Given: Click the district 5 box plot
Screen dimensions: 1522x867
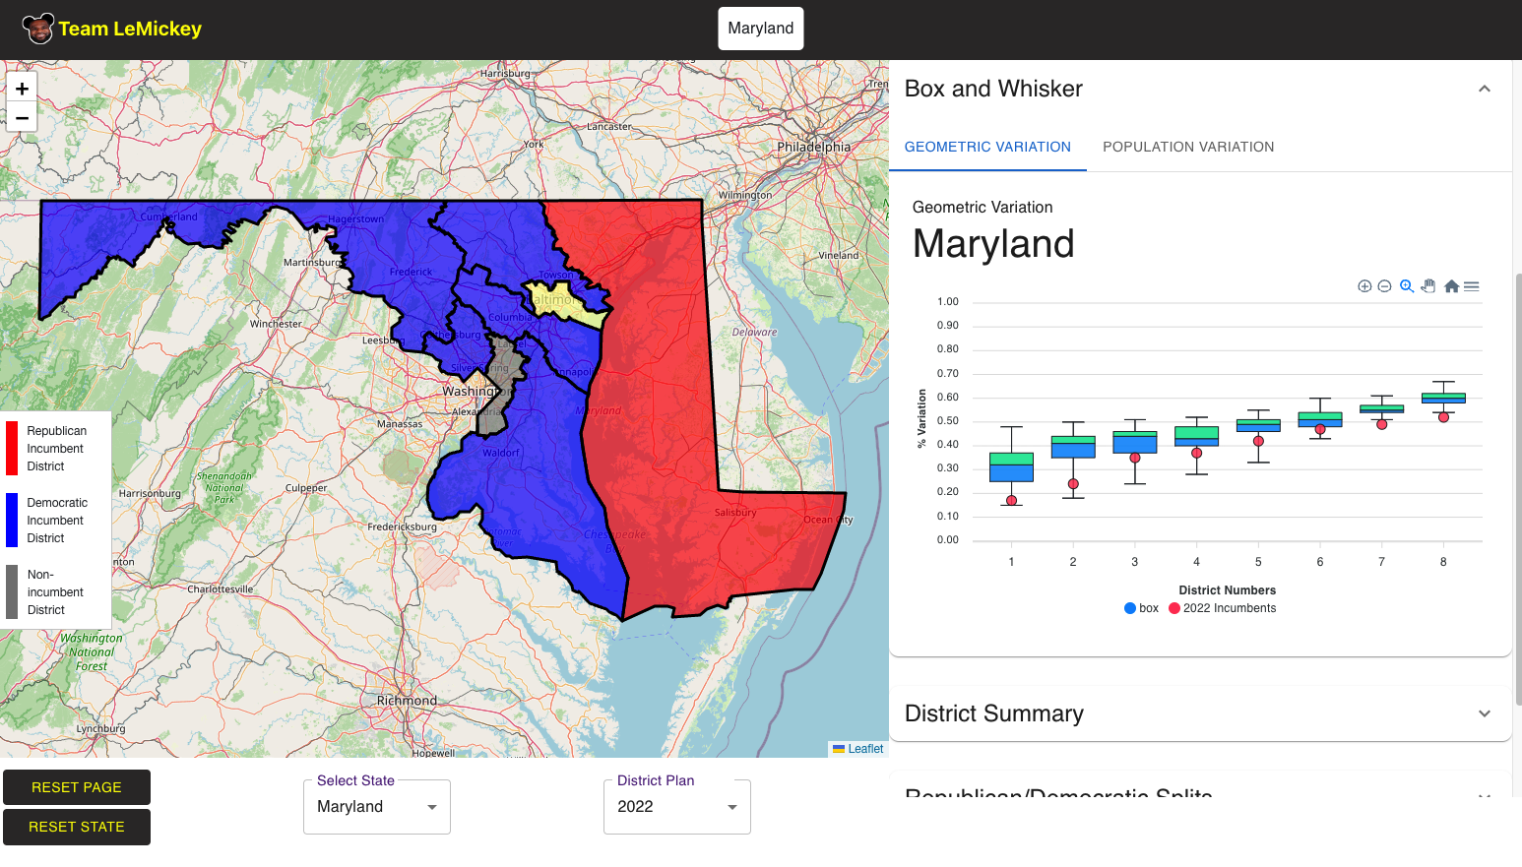Looking at the screenshot, I should pyautogui.click(x=1258, y=425).
